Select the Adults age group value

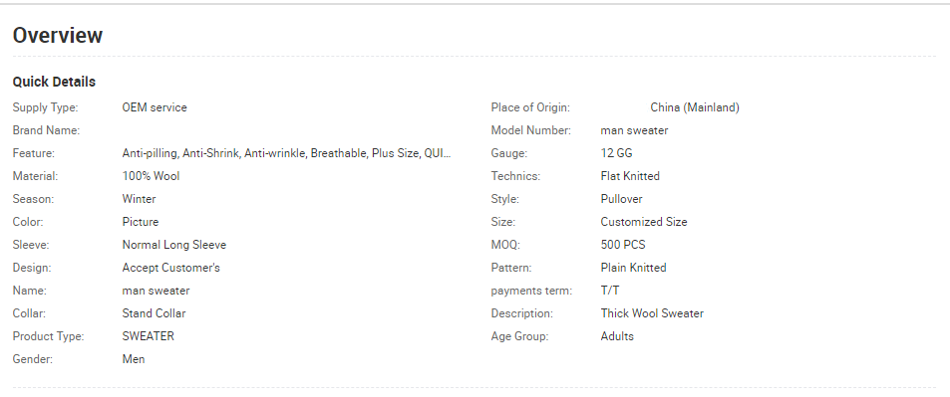coord(617,336)
